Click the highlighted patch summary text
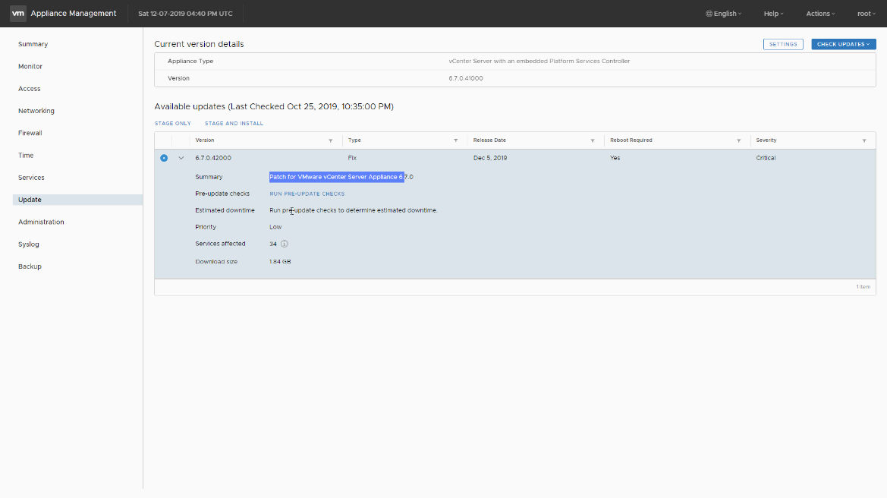The image size is (887, 498). (x=337, y=177)
